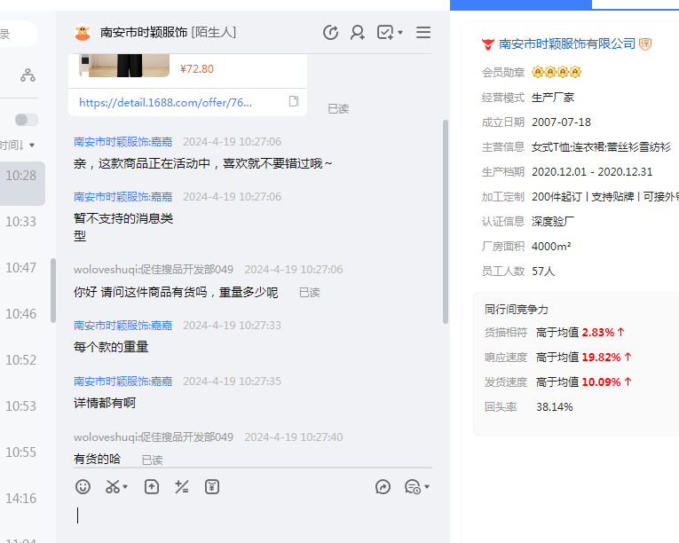The height and width of the screenshot is (543, 679).
Task: Click the yuan payment order icon
Action: (x=212, y=486)
